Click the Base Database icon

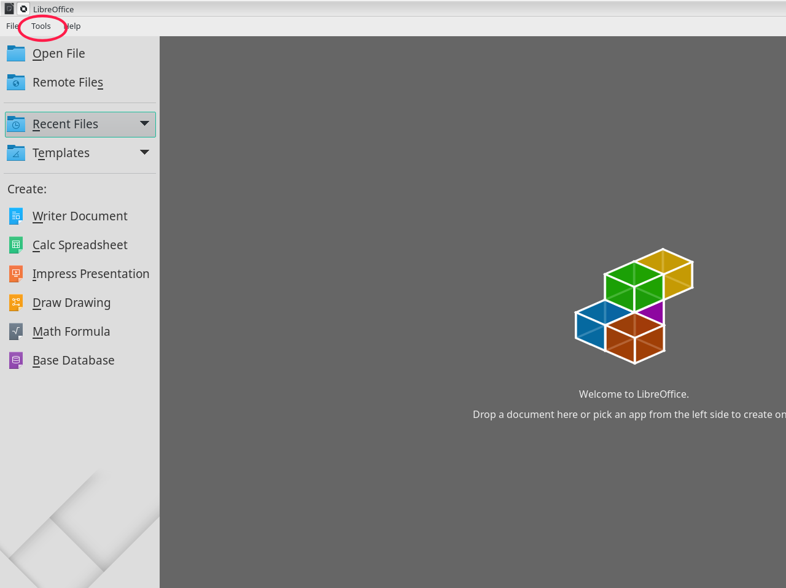pyautogui.click(x=16, y=360)
